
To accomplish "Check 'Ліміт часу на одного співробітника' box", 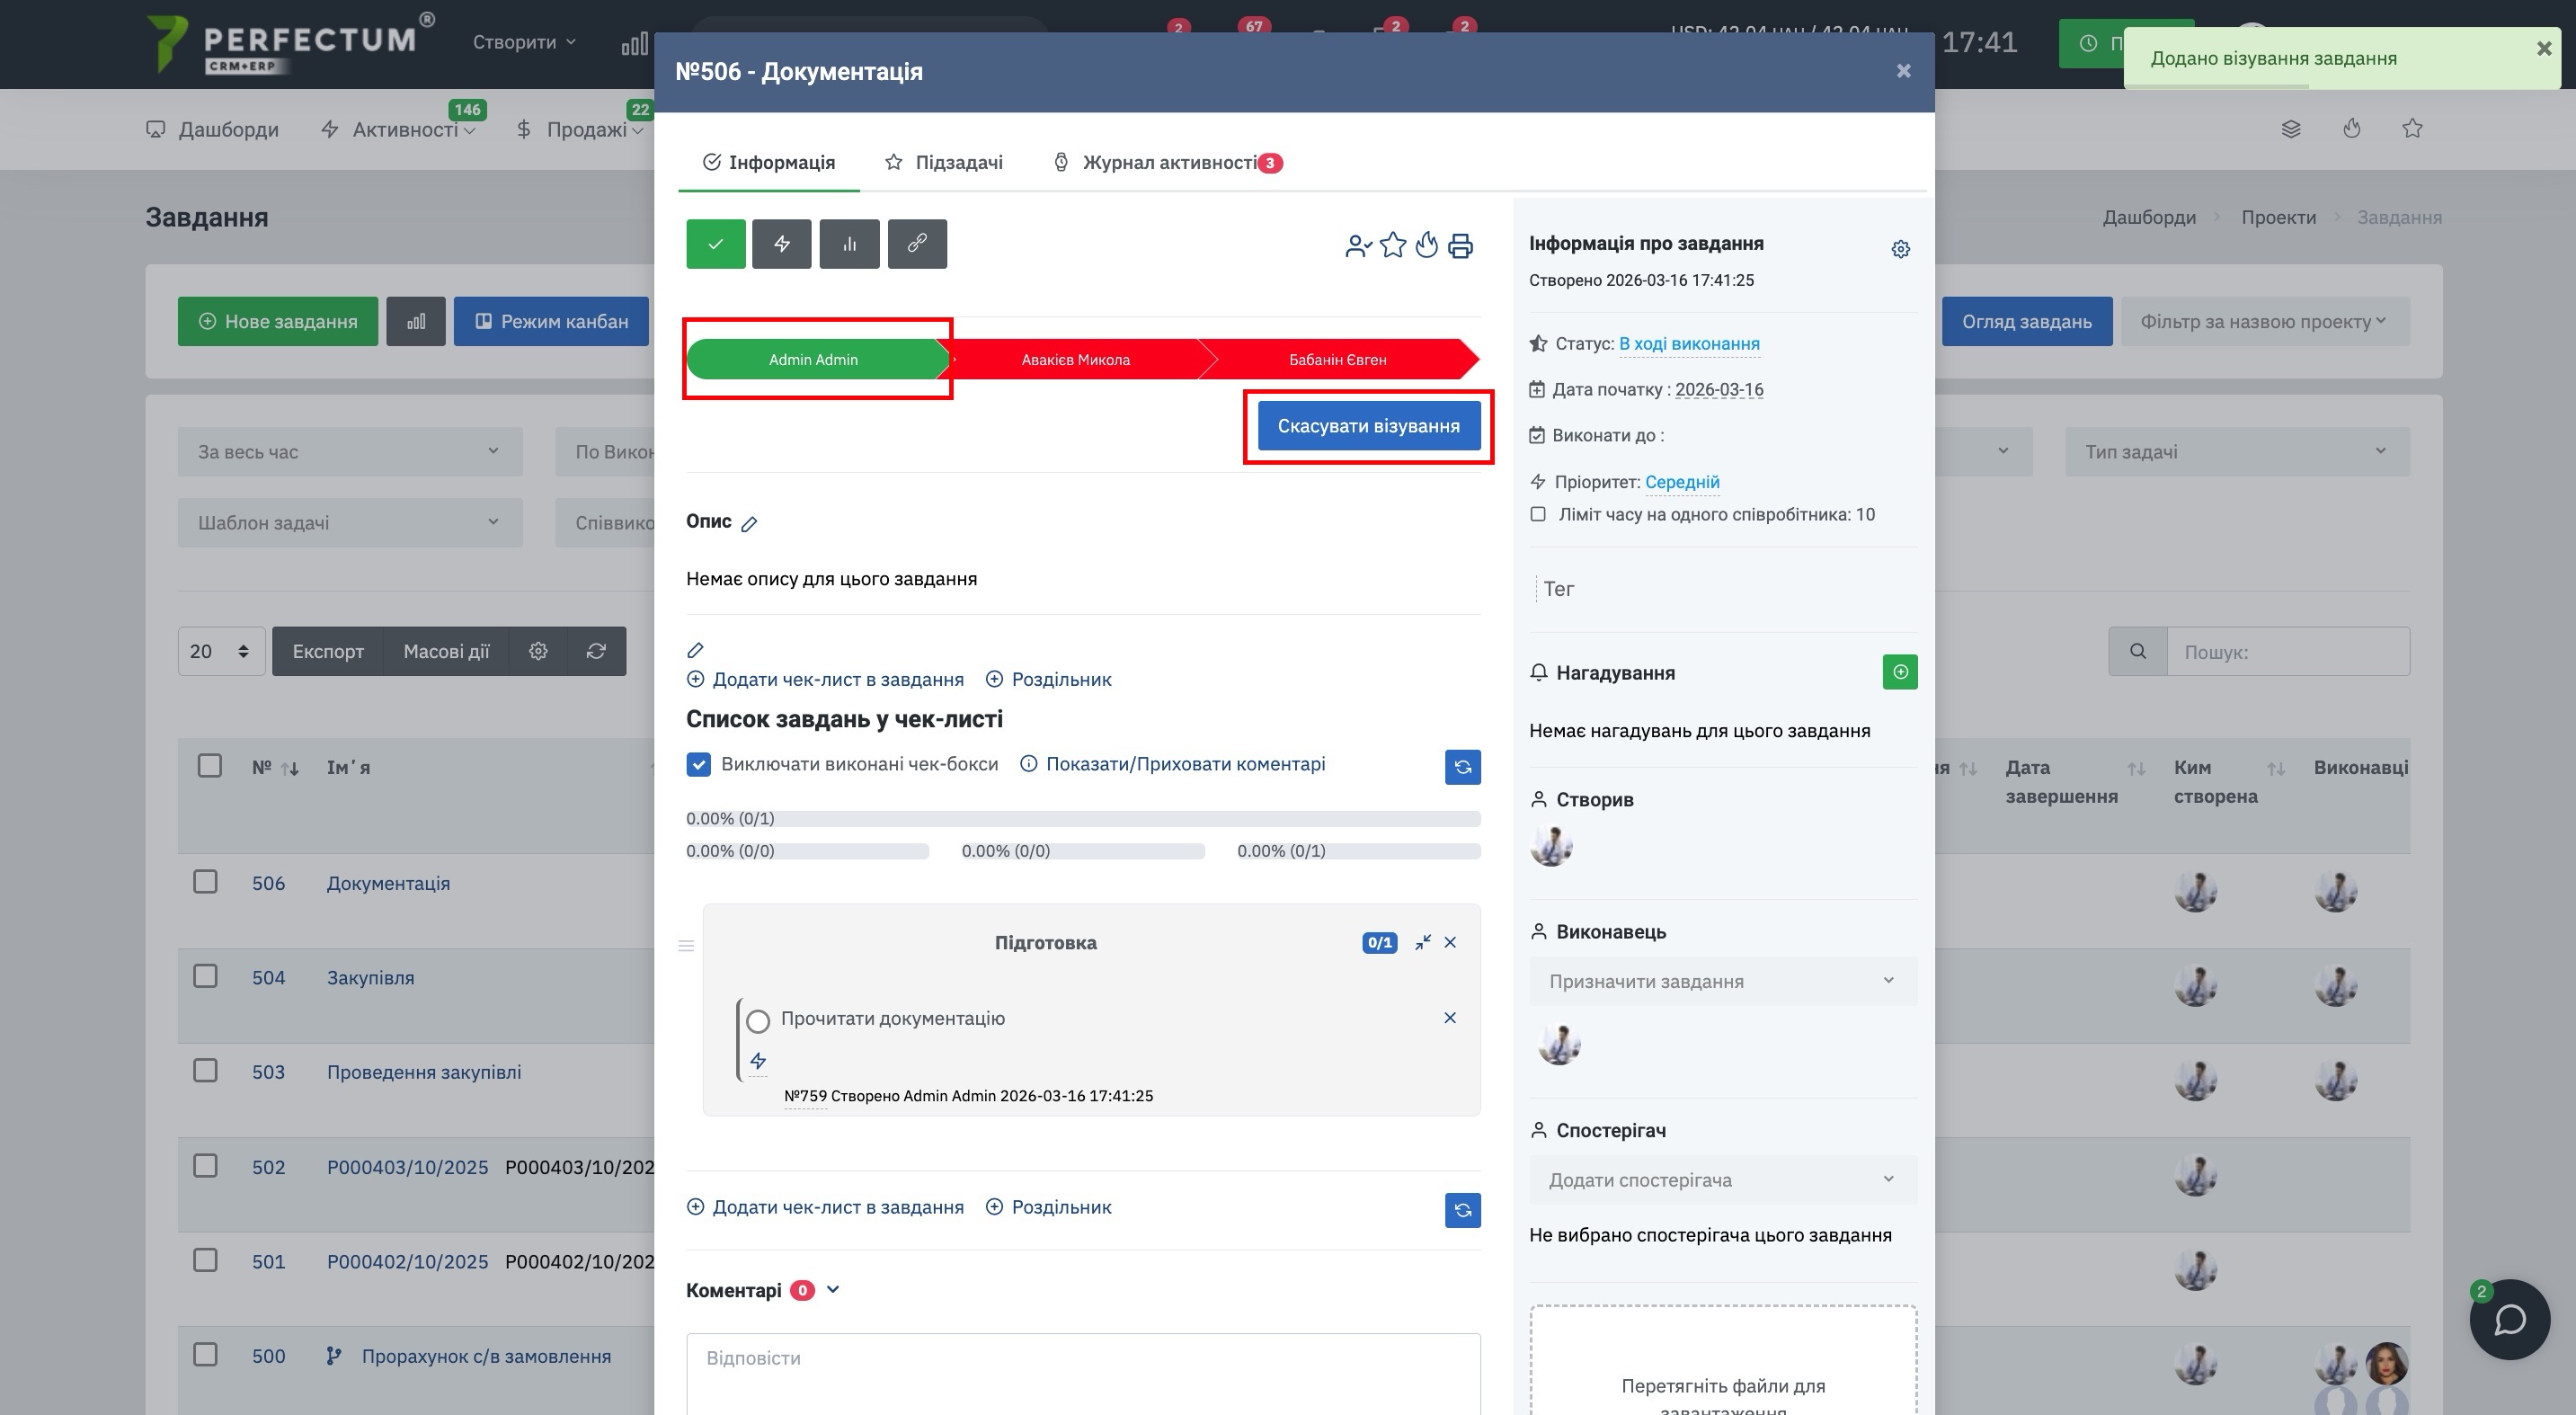I will (x=1538, y=515).
